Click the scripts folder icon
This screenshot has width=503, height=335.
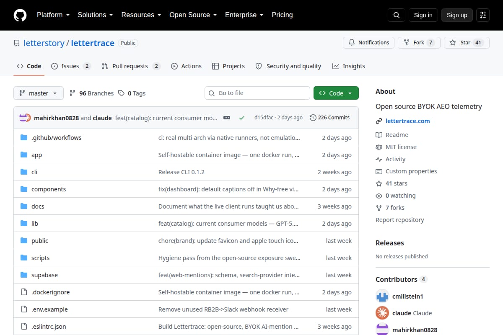click(x=24, y=258)
